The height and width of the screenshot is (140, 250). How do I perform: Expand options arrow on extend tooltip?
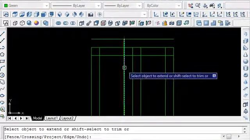214,76
